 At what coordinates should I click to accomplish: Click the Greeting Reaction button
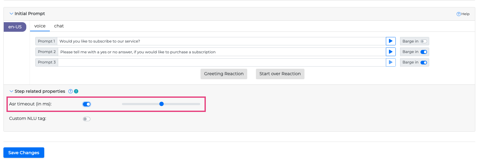(x=224, y=74)
